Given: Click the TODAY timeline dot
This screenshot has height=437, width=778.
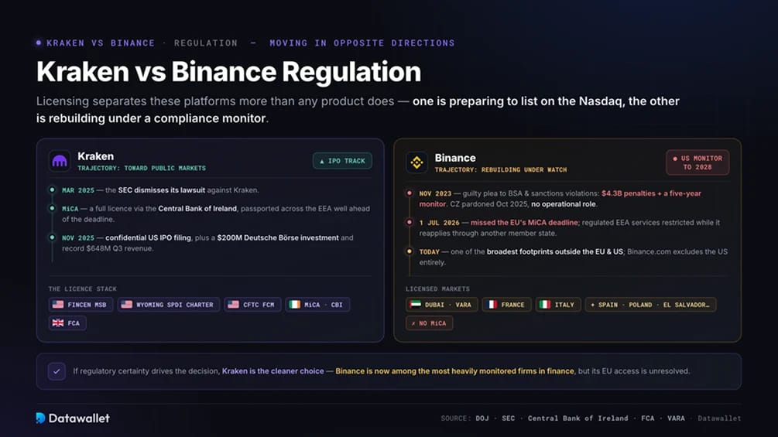Looking at the screenshot, I should tap(410, 251).
